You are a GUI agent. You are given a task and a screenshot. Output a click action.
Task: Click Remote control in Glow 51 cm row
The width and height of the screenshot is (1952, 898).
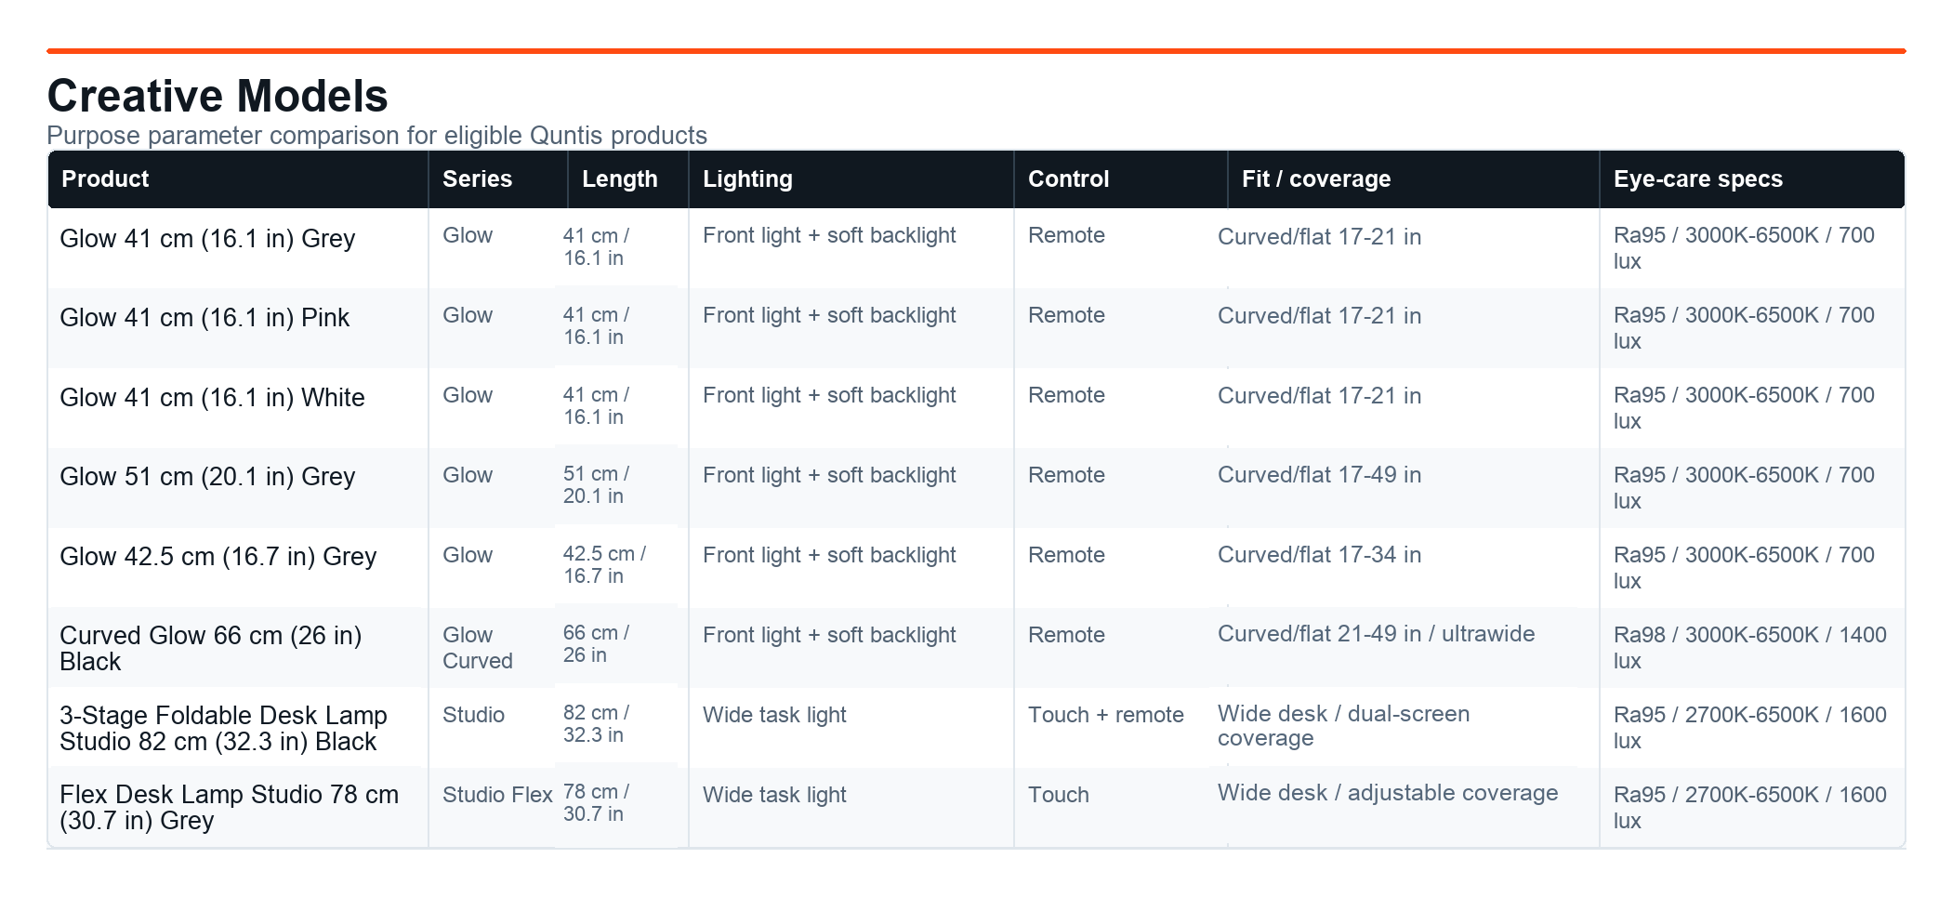click(x=1066, y=475)
